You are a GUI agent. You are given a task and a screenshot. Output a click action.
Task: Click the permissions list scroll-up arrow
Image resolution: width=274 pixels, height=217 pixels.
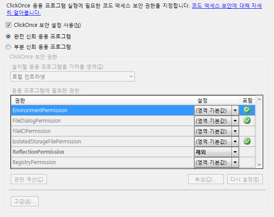tap(259, 99)
